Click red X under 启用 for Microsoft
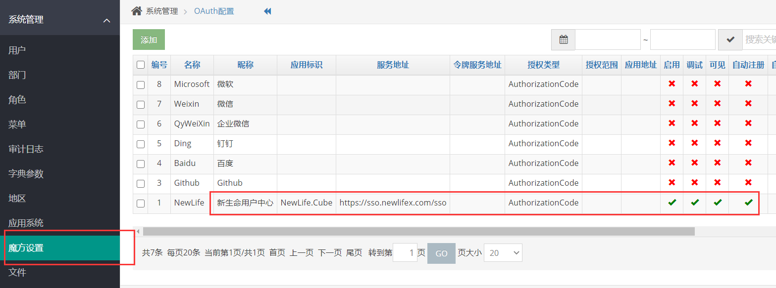 coord(672,84)
